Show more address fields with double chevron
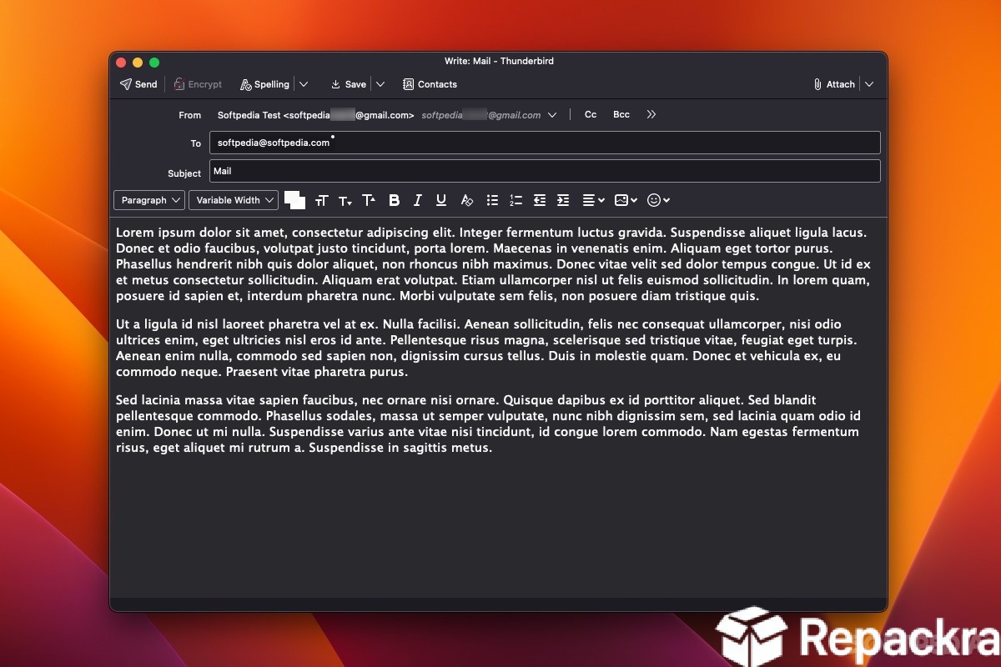Image resolution: width=1001 pixels, height=667 pixels. (x=651, y=115)
